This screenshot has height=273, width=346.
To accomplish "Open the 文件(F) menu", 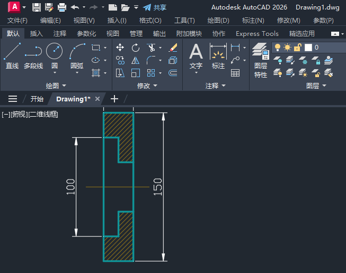I will coord(17,21).
